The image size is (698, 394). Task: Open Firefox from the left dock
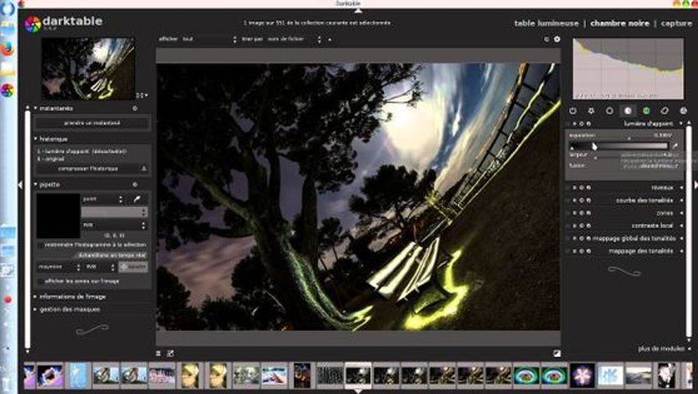7,48
